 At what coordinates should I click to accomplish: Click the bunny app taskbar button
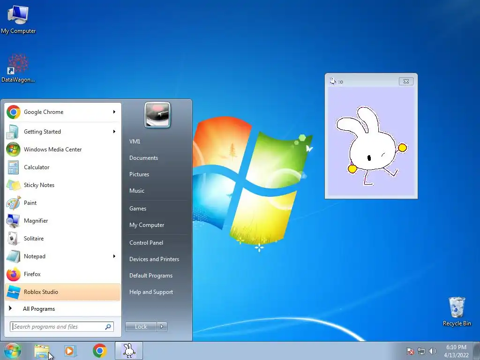click(x=129, y=351)
